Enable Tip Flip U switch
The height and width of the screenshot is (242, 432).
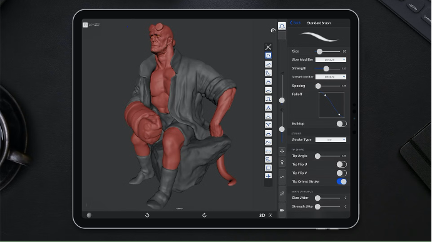tap(342, 164)
